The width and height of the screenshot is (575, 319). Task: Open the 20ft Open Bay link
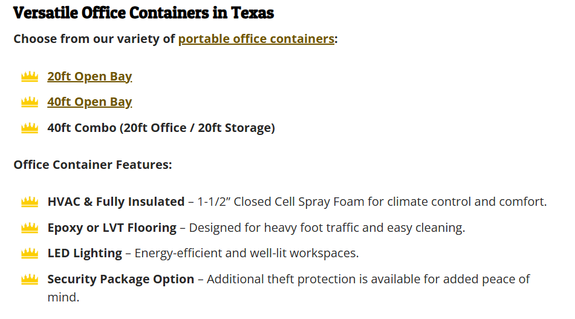tap(89, 76)
